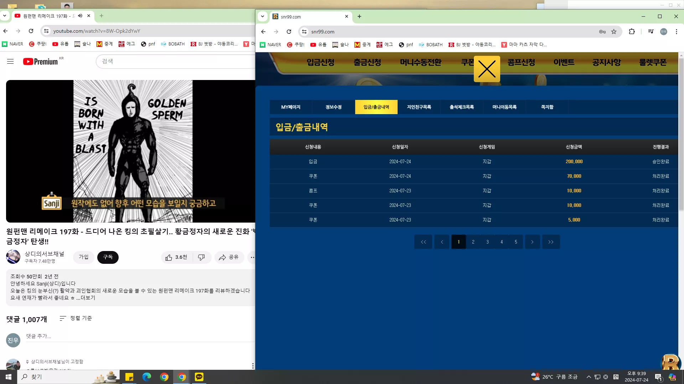
Task: Open the 정렬 기준 comment sort dropdown
Action: coord(76,318)
